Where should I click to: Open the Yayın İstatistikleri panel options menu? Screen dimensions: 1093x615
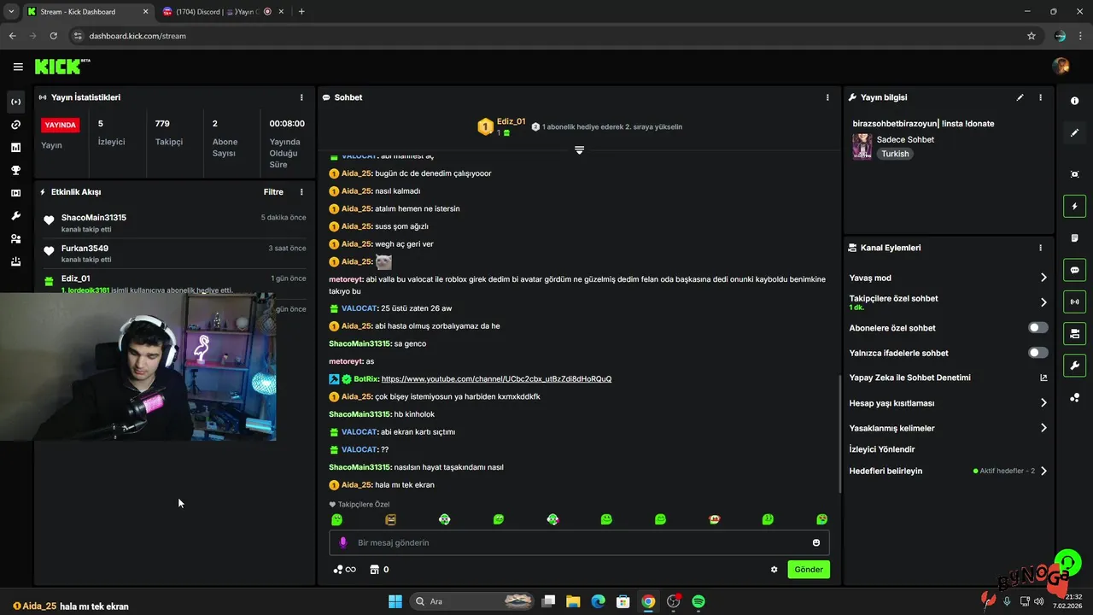301,97
